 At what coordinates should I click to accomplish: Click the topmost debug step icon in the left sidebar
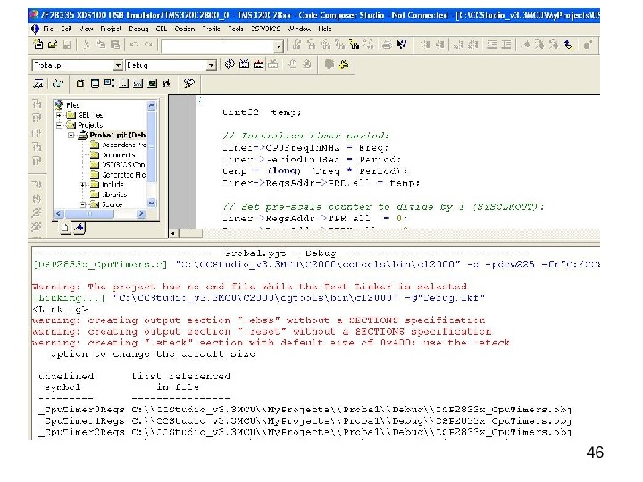tap(37, 104)
